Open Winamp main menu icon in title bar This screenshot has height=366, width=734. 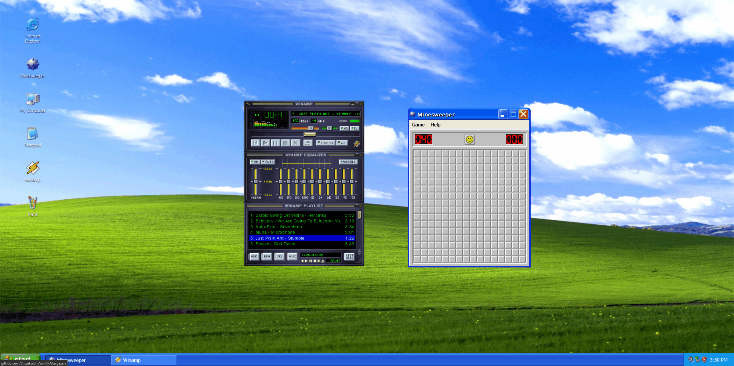[248, 104]
